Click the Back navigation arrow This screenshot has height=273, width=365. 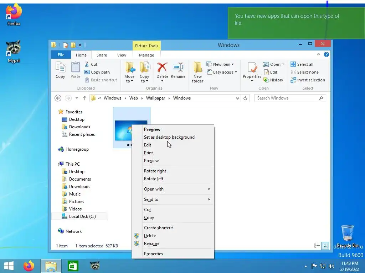pos(58,98)
